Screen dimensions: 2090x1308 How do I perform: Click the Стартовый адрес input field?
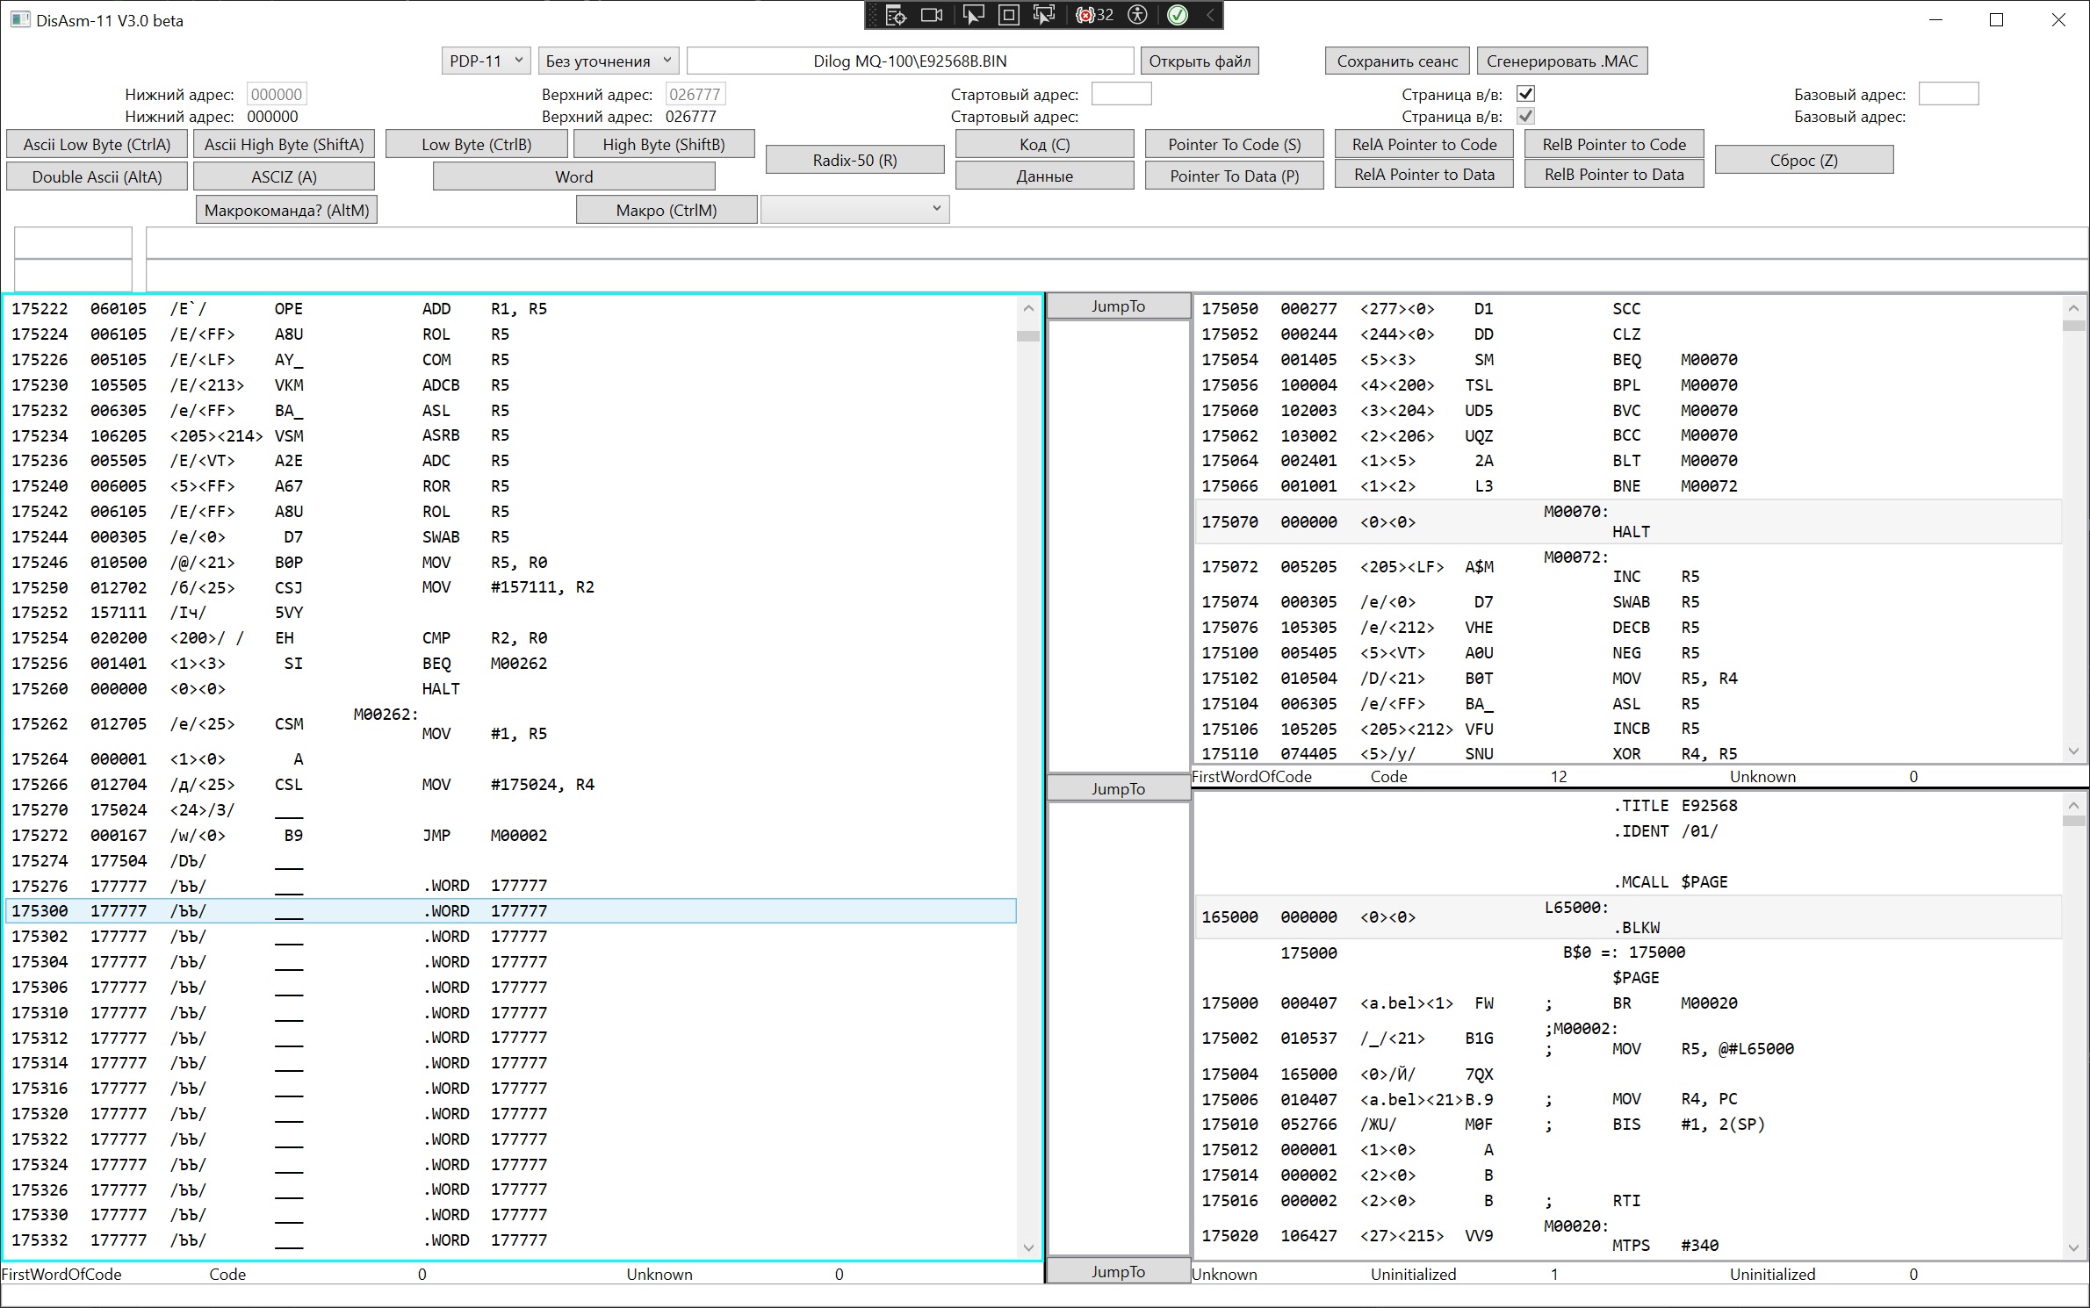click(x=1121, y=94)
